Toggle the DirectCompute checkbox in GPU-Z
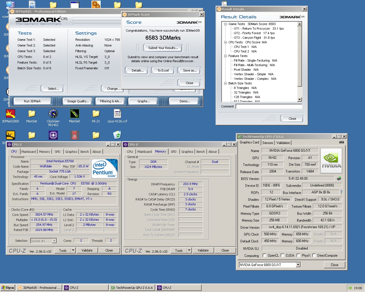Viewport: 365px width, 292px height. (314, 255)
